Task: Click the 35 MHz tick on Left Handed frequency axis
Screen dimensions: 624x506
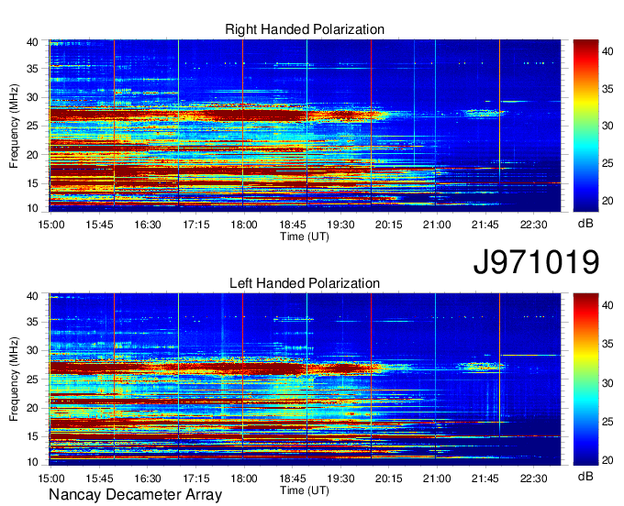Action: [x=32, y=322]
